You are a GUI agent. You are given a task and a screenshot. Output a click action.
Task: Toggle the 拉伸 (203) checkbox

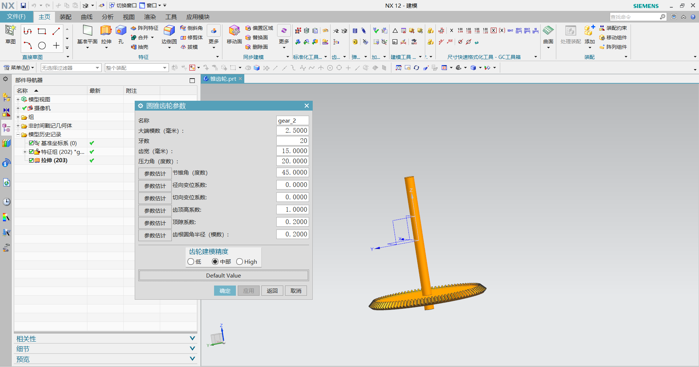[x=31, y=160]
